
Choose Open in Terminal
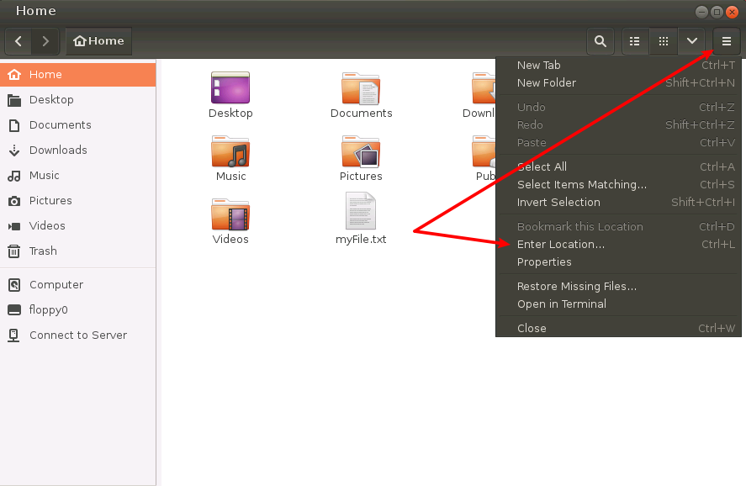560,304
